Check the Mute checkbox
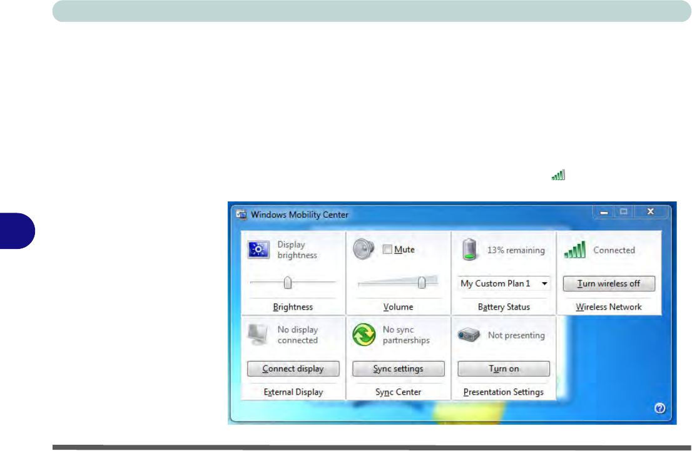692x451 pixels. (x=387, y=250)
